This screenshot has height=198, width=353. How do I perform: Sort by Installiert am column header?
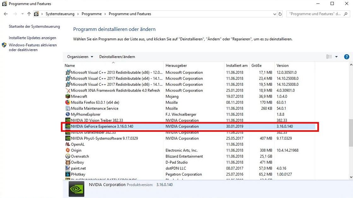pyautogui.click(x=237, y=66)
